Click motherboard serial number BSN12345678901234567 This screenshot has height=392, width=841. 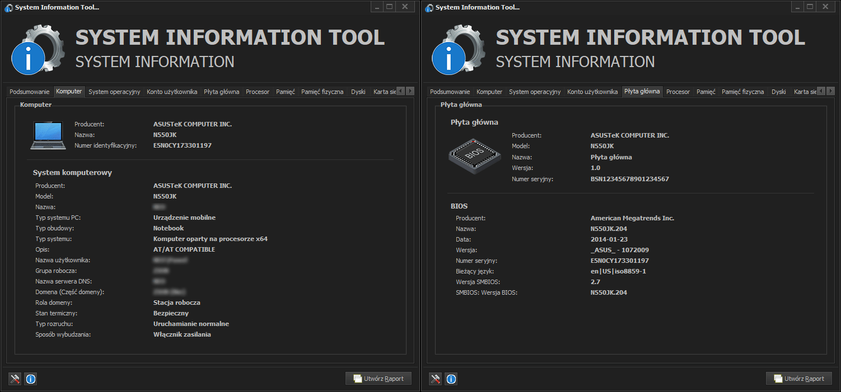click(x=630, y=179)
